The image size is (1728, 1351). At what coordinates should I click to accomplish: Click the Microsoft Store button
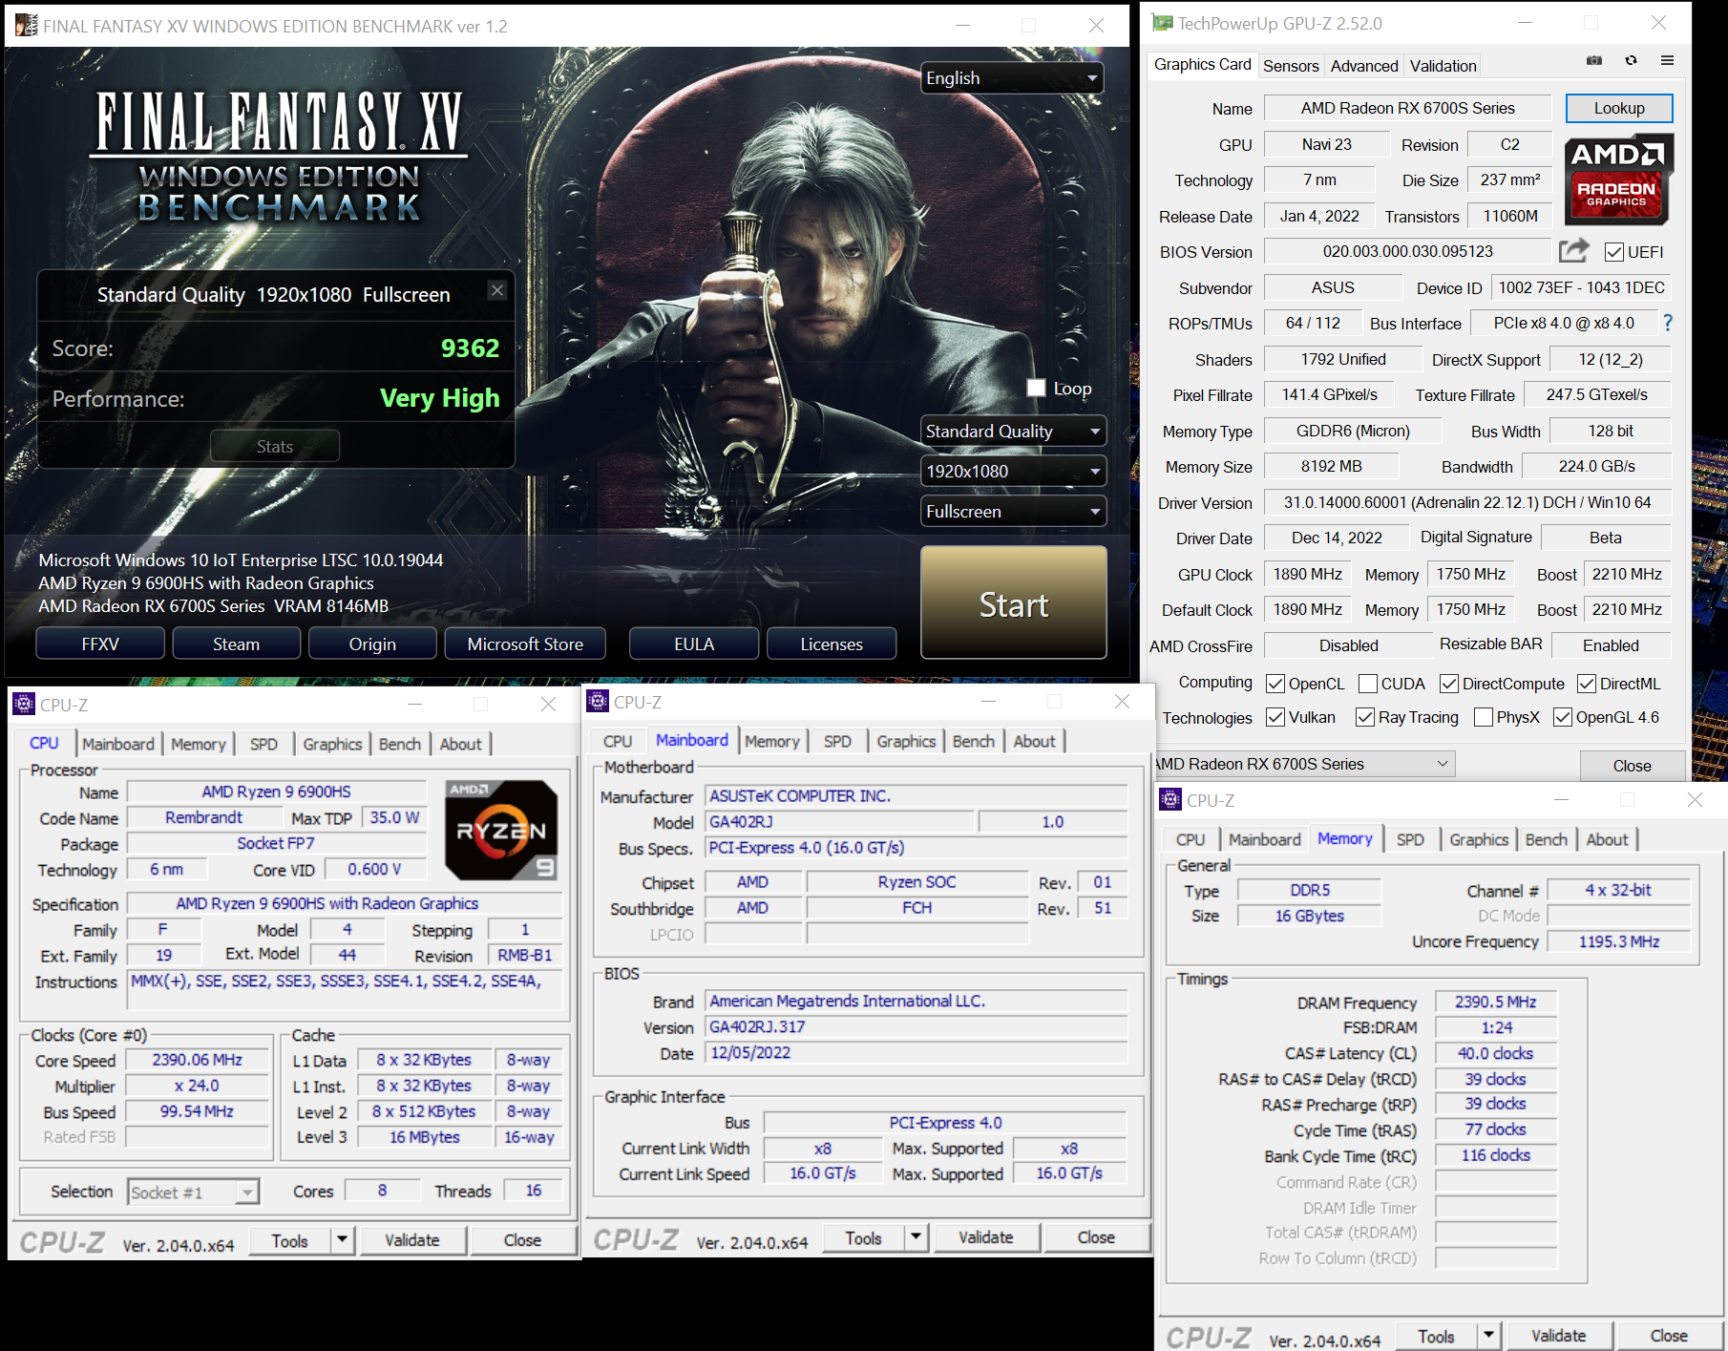pos(525,644)
